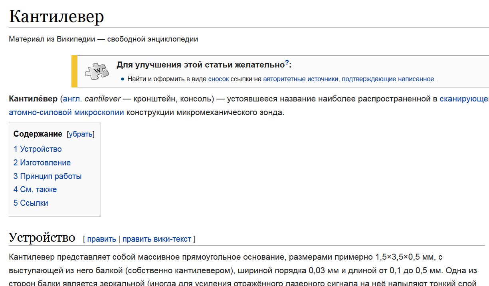
Task: Jump to '1 Устройство' in contents
Action: [x=38, y=149]
